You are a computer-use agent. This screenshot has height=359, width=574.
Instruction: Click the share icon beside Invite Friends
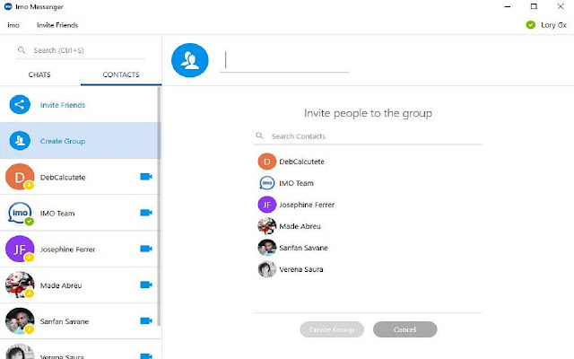20,105
